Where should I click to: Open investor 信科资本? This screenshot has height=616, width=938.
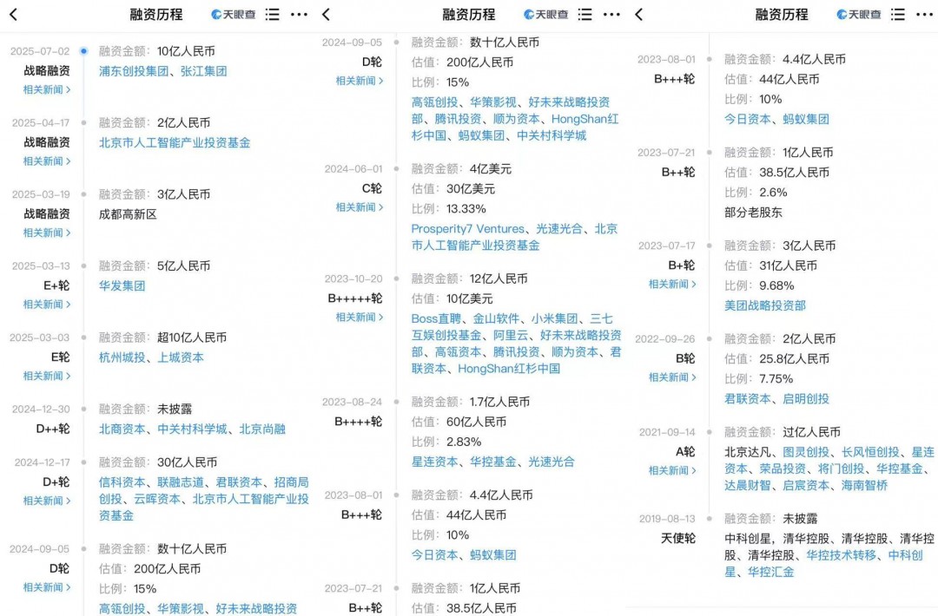coord(122,482)
